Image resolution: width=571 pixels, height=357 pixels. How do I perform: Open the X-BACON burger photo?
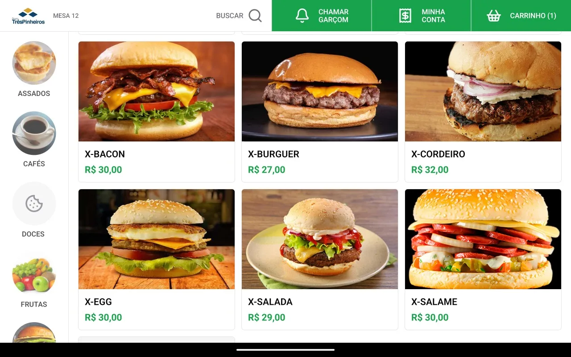(x=157, y=91)
